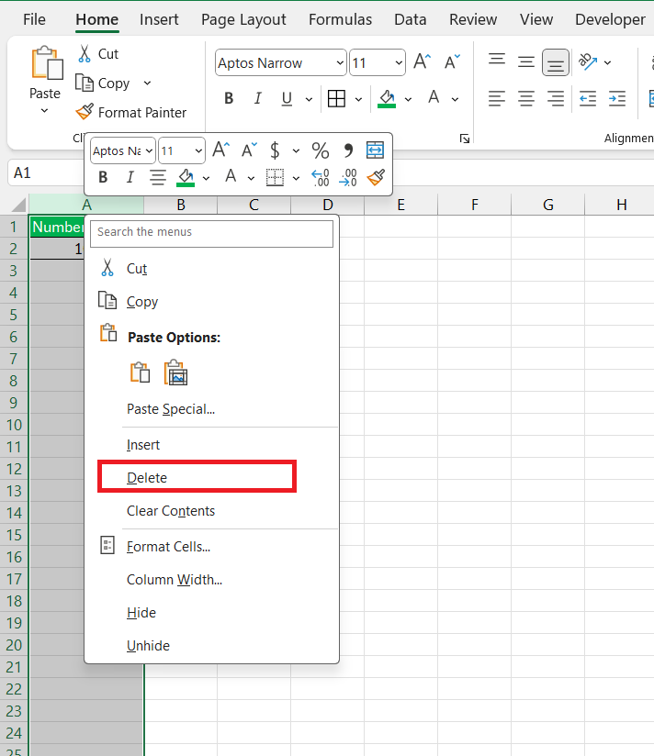Center text horizontally in the ribbon
Viewport: 654px width, 756px height.
pyautogui.click(x=526, y=98)
